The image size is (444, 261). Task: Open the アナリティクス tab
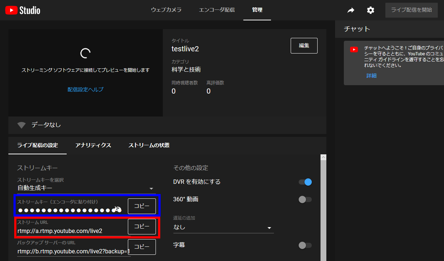93,145
